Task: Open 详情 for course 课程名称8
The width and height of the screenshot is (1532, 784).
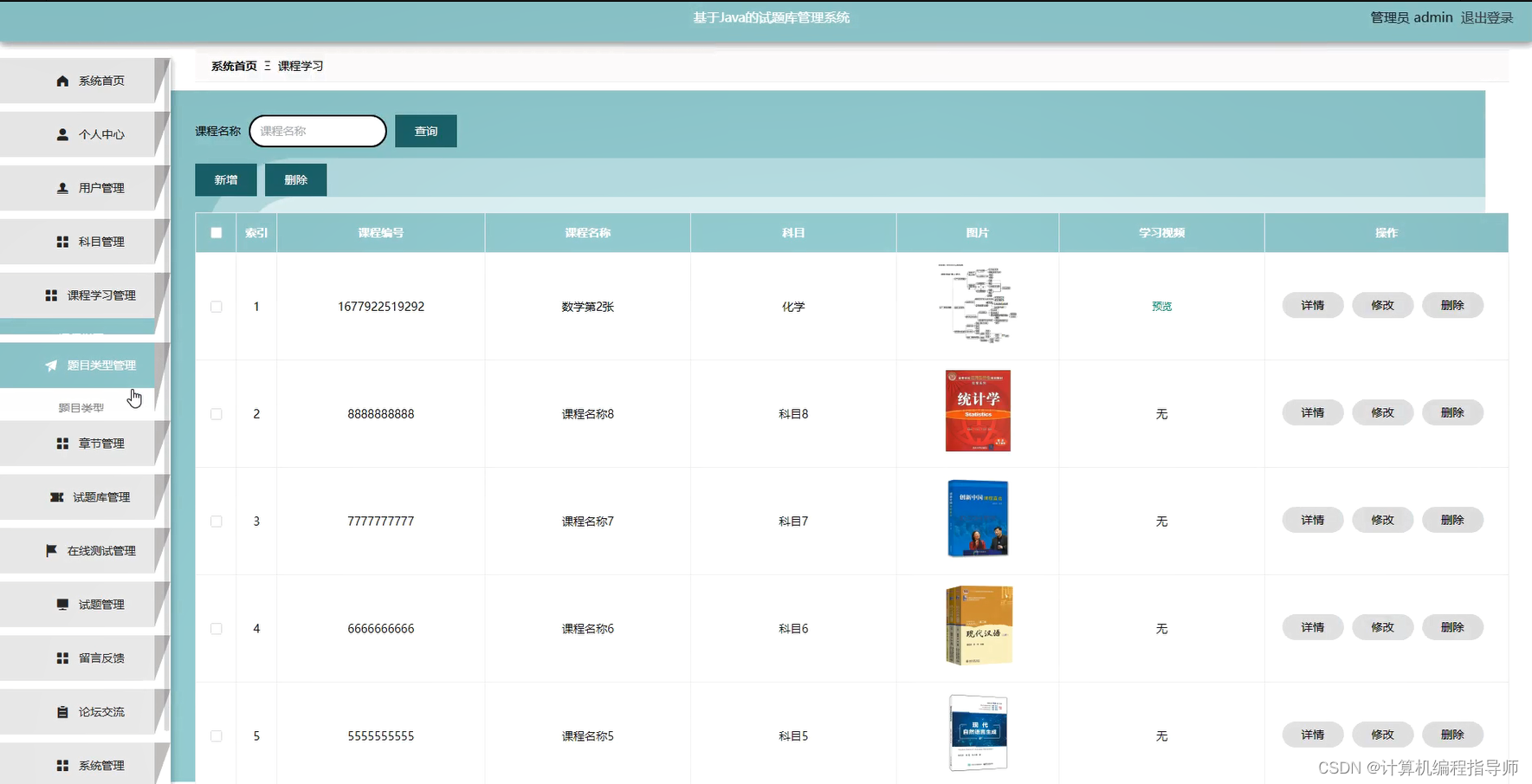Action: tap(1313, 412)
